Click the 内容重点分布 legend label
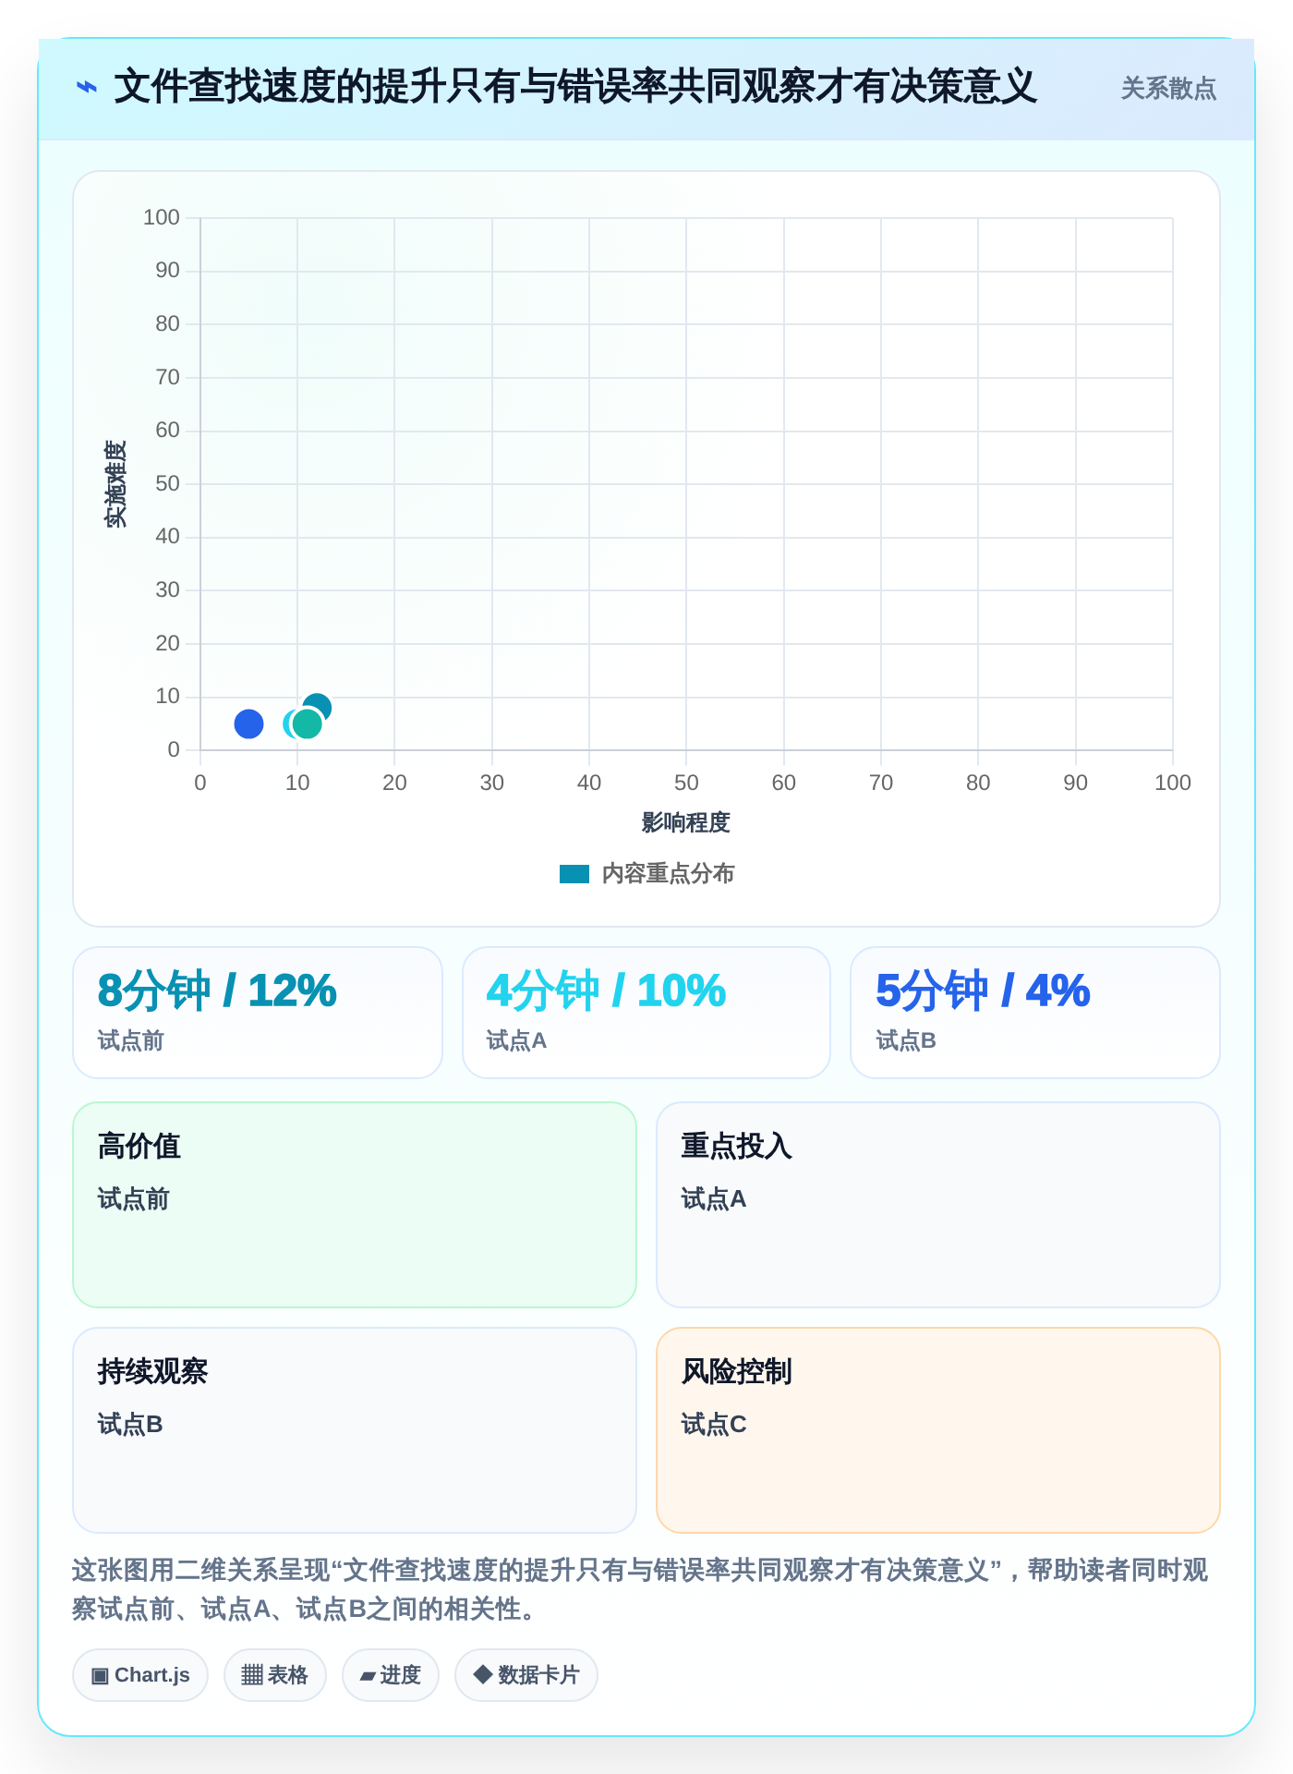Image resolution: width=1293 pixels, height=1774 pixels. 668,874
